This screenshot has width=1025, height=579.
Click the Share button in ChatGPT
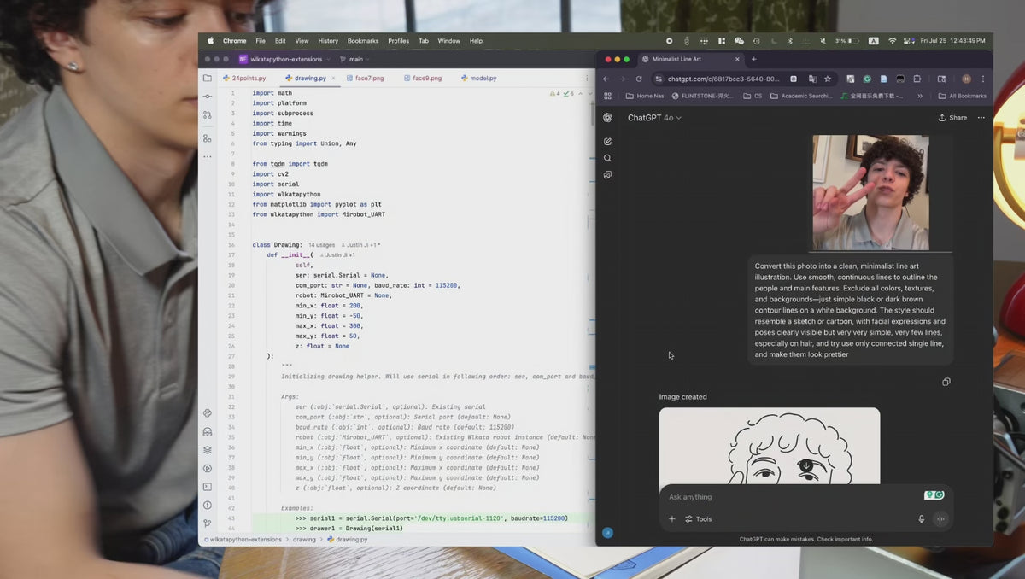coord(952,118)
